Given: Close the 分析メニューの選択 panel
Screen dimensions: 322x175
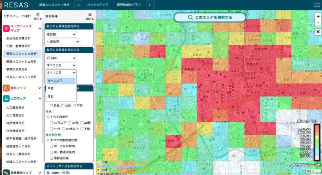Looking at the screenshot, I should coord(38,16).
